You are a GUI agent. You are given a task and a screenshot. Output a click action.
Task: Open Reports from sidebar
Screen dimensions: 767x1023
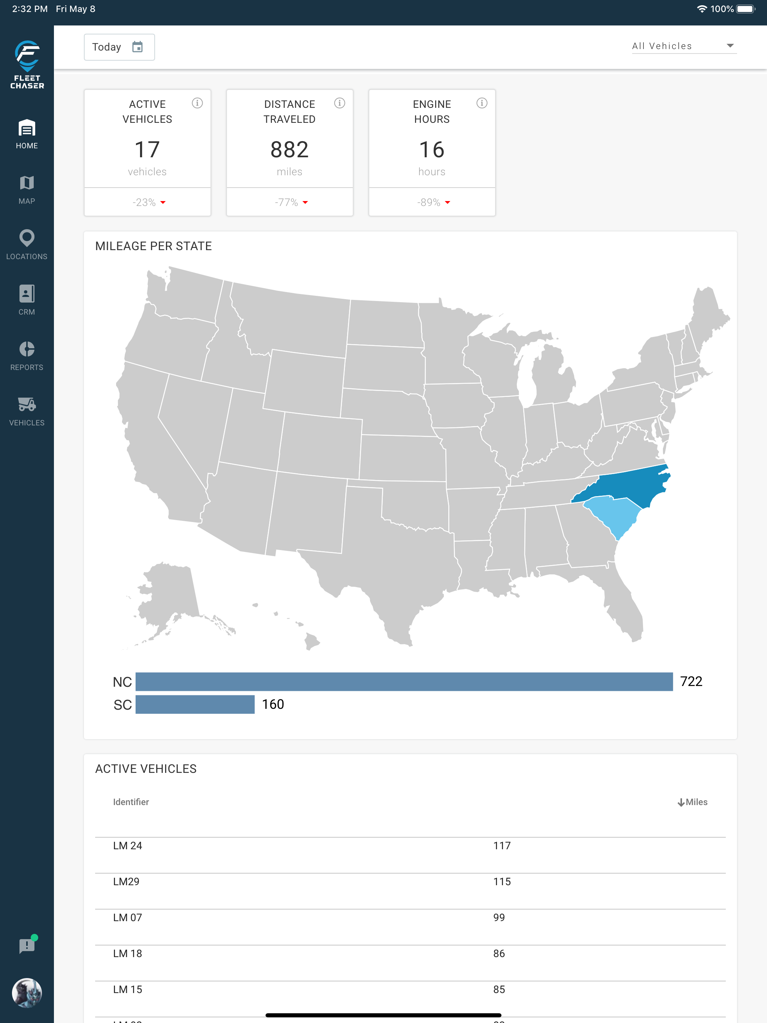(x=27, y=356)
